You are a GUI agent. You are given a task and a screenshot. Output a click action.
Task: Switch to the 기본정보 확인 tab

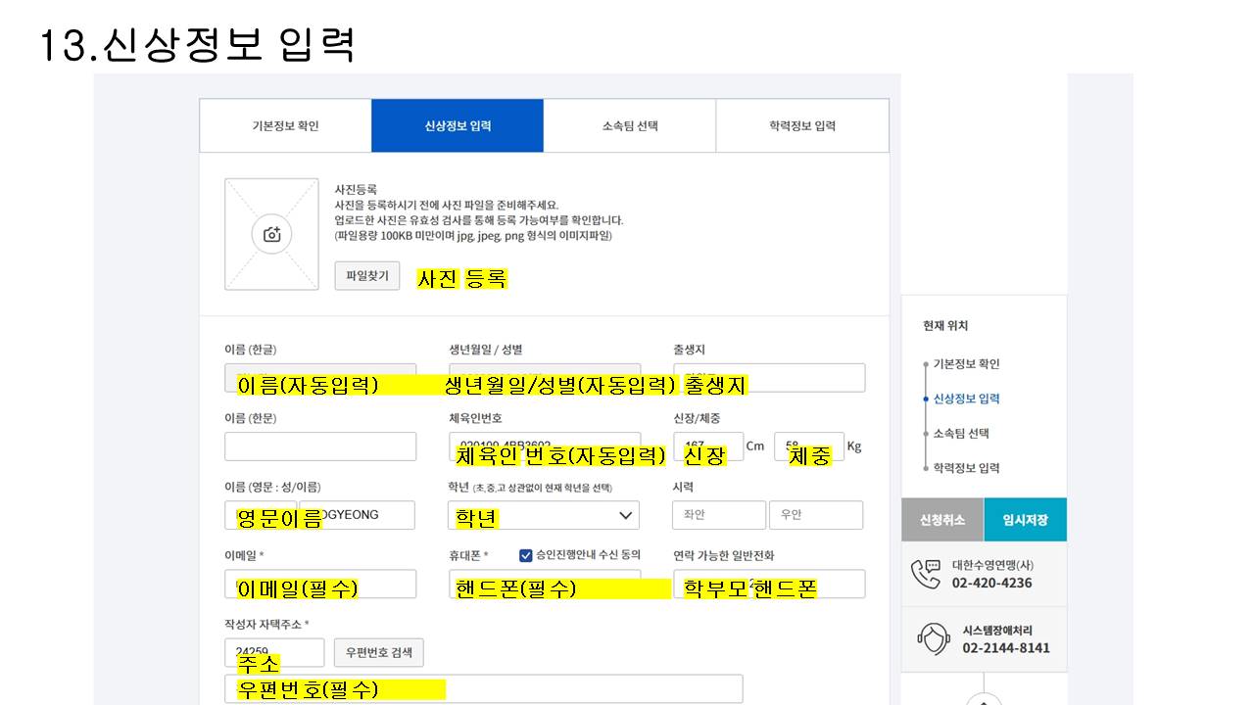tap(285, 125)
